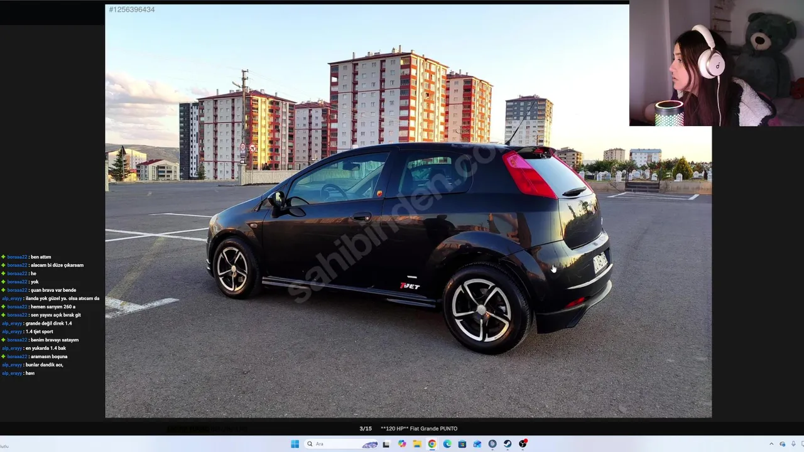Click the last chat message "havı"

tap(30, 373)
